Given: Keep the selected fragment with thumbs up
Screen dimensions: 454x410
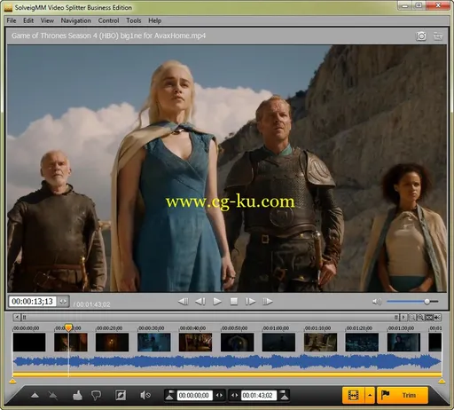Looking at the screenshot, I should [x=77, y=395].
